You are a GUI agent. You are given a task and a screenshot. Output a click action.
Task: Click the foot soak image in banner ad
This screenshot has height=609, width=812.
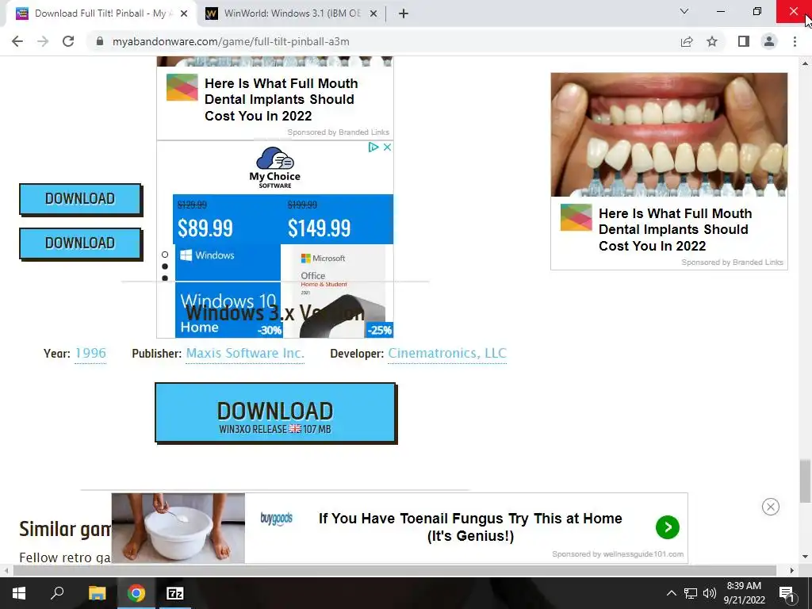(x=178, y=527)
